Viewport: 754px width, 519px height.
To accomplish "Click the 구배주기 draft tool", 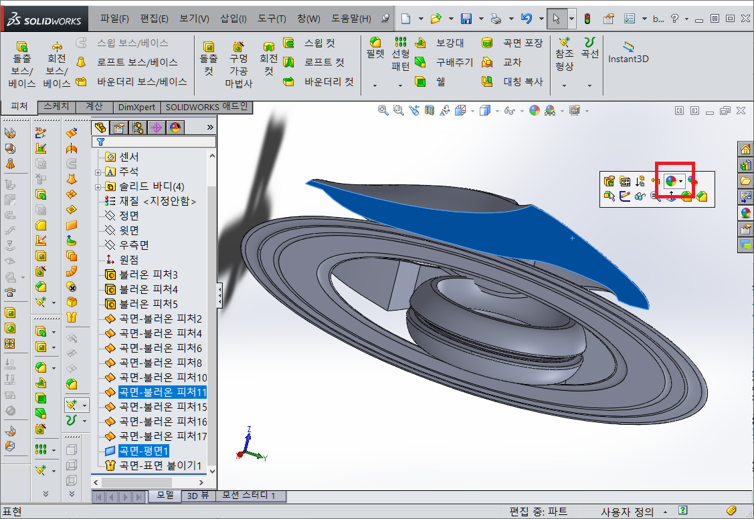I will coord(444,62).
